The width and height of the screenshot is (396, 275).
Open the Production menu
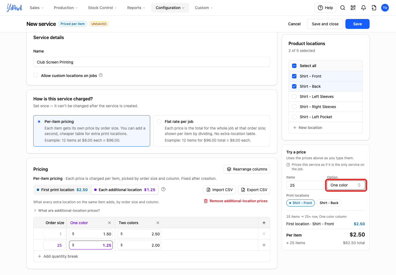click(66, 8)
